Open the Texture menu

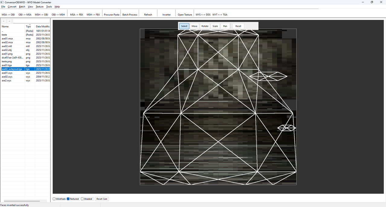tap(40, 7)
